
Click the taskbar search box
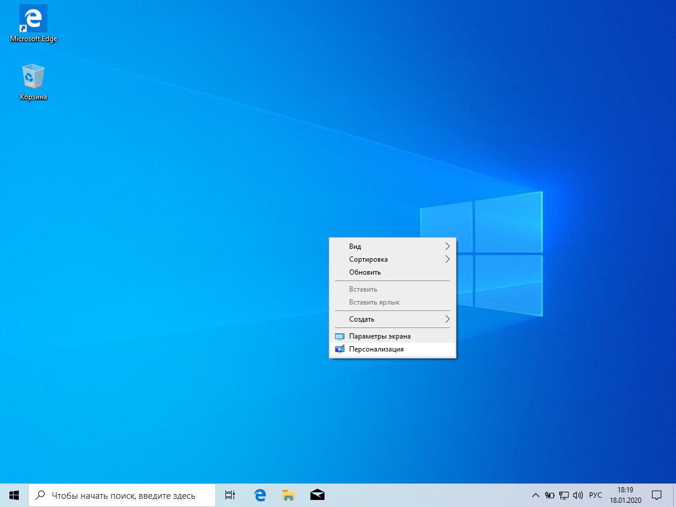click(x=122, y=495)
